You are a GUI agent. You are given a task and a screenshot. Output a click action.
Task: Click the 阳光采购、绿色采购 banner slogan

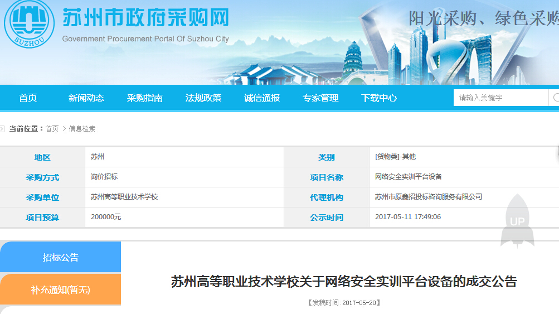click(x=483, y=18)
